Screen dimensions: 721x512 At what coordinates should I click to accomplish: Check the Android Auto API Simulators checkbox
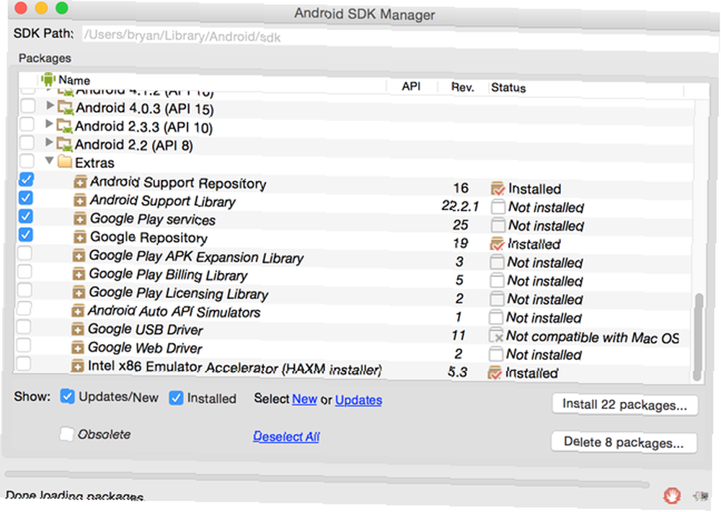(x=24, y=308)
